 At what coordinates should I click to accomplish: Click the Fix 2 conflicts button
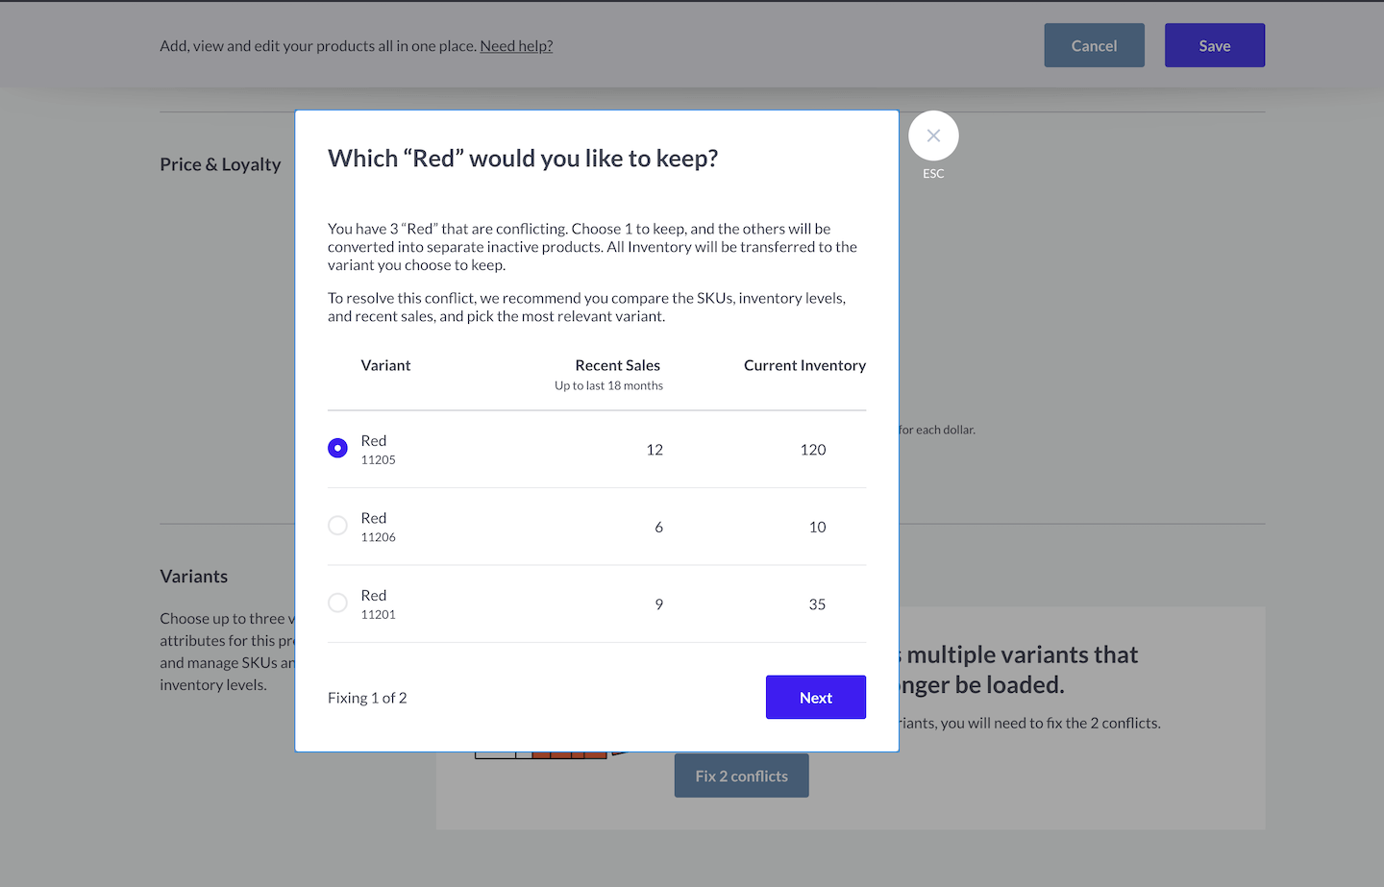[x=741, y=776]
